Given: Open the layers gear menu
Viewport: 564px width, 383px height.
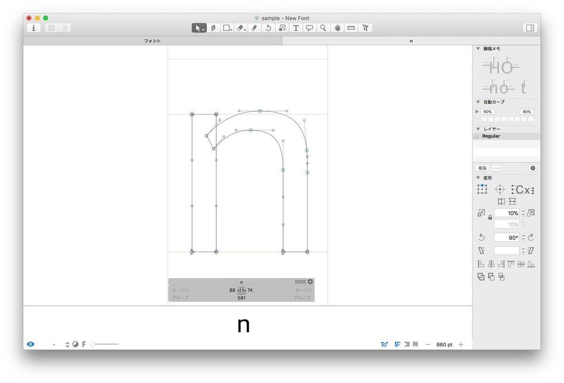Looking at the screenshot, I should 533,168.
